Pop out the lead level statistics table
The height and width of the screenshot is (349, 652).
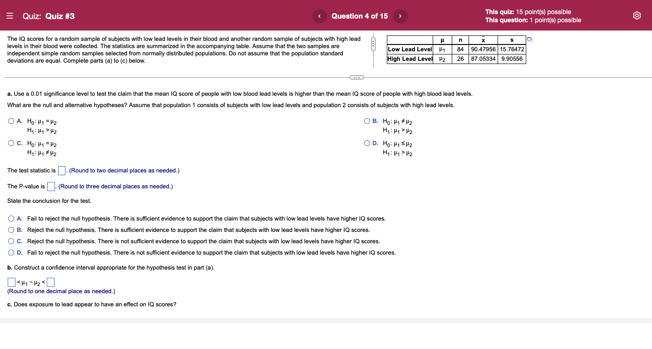click(529, 39)
